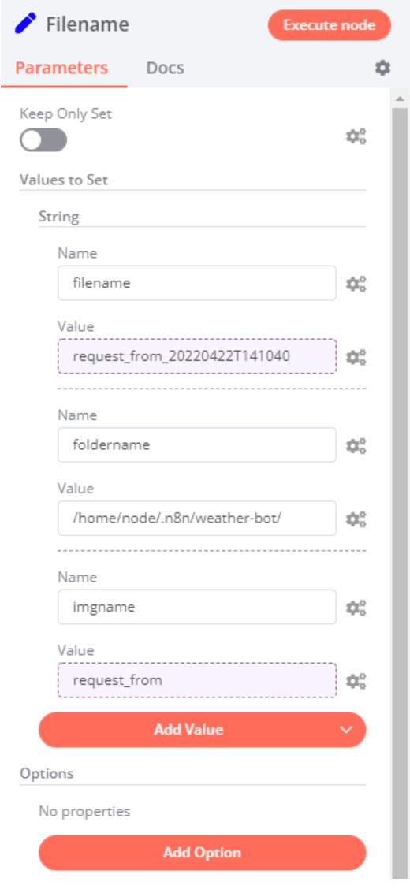Screen dimensions: 410x889
Task: Toggle the Keep Only Set switch
Action: click(x=43, y=139)
